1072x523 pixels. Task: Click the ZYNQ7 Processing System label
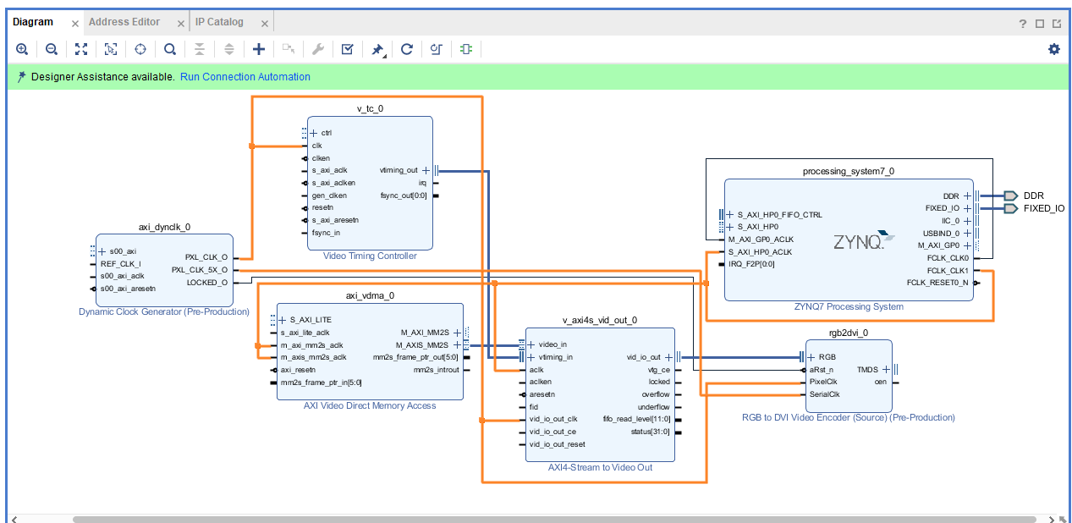(x=849, y=306)
